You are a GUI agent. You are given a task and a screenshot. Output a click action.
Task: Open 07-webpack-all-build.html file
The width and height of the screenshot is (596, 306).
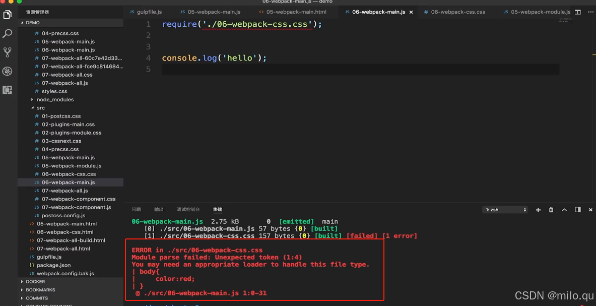(x=71, y=240)
